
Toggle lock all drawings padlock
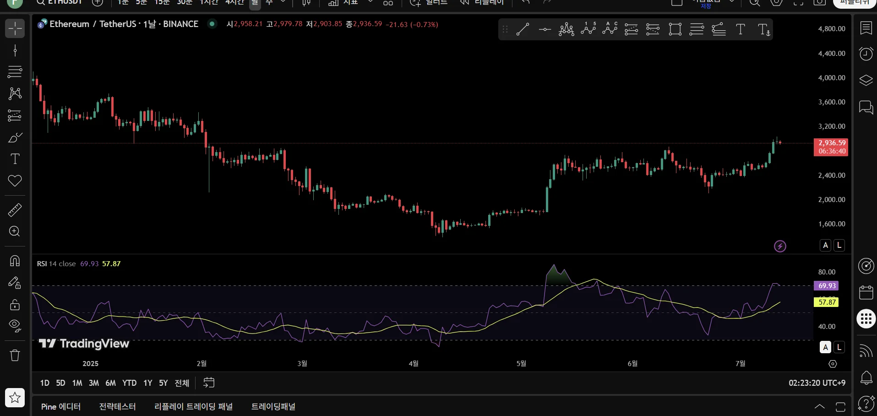tap(15, 304)
